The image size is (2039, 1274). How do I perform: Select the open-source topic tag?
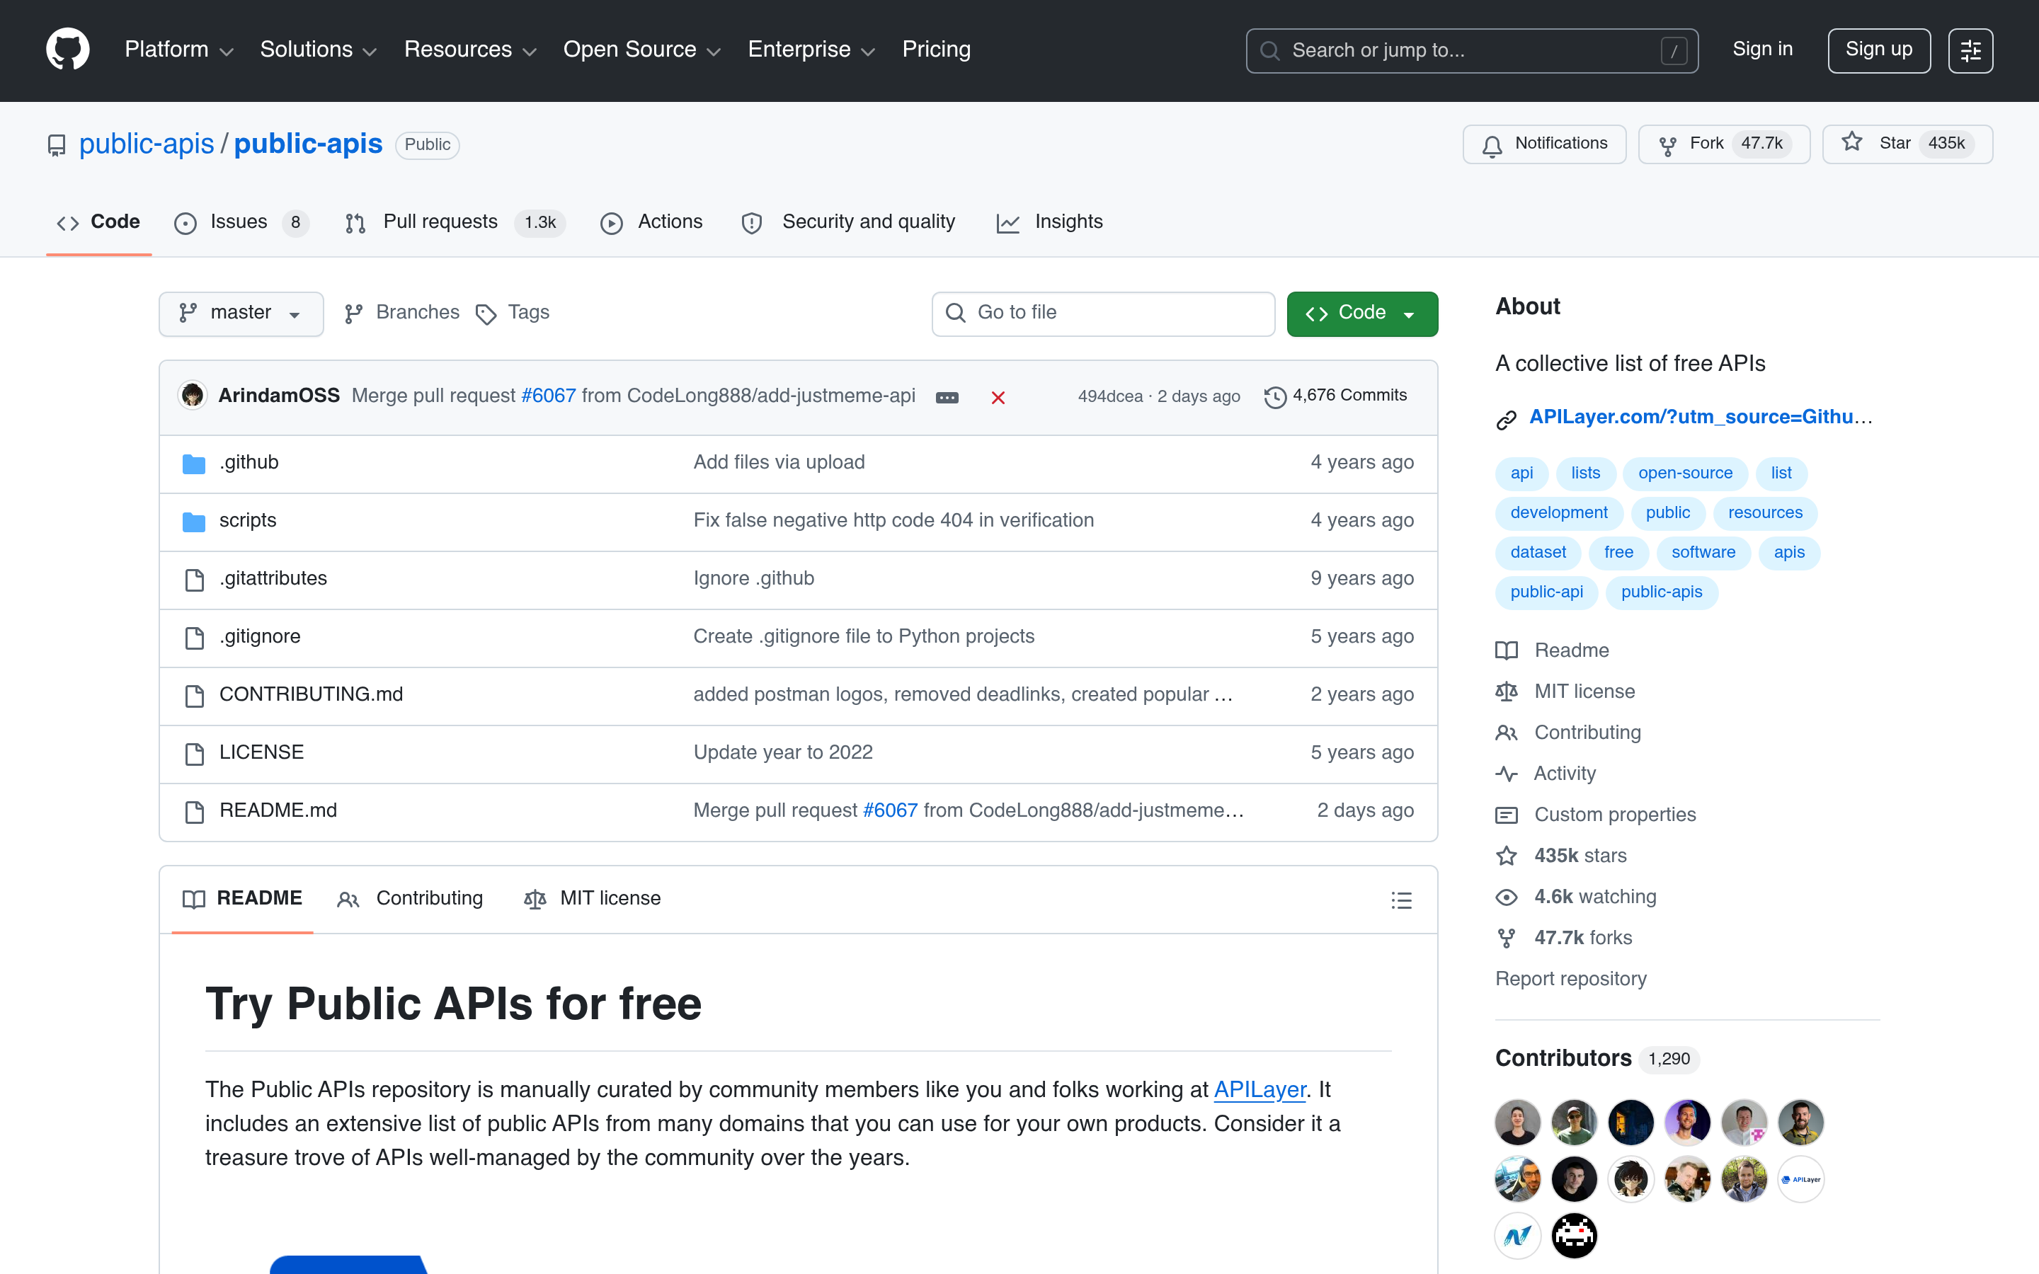pos(1685,474)
